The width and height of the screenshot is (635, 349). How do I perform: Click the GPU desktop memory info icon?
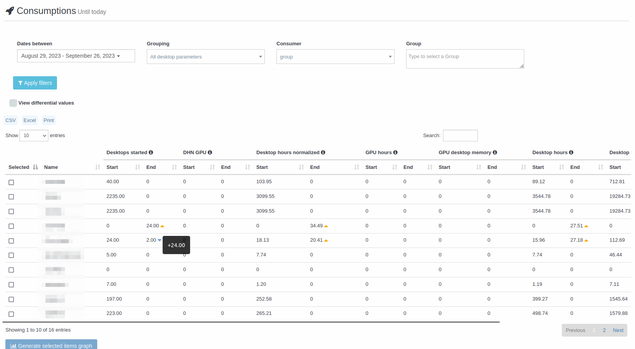pyautogui.click(x=495, y=153)
